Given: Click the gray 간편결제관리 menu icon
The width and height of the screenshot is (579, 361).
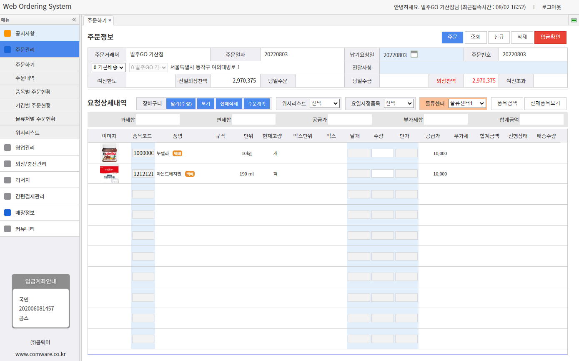Looking at the screenshot, I should [x=8, y=196].
